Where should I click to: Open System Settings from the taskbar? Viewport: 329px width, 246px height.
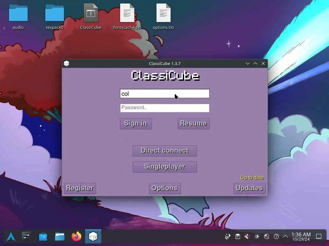(26, 237)
